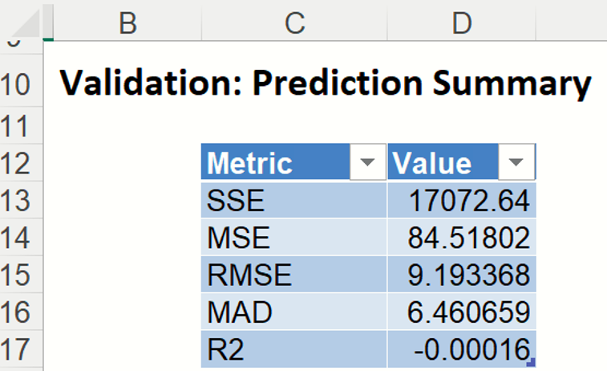The height and width of the screenshot is (371, 607).
Task: Select column D header
Action: (x=461, y=22)
